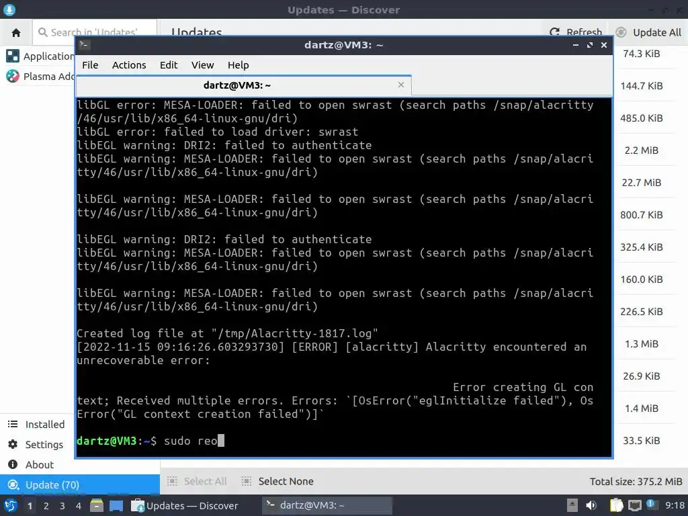The height and width of the screenshot is (516, 688).
Task: Click the 325.4 KiB update size
Action: [641, 247]
